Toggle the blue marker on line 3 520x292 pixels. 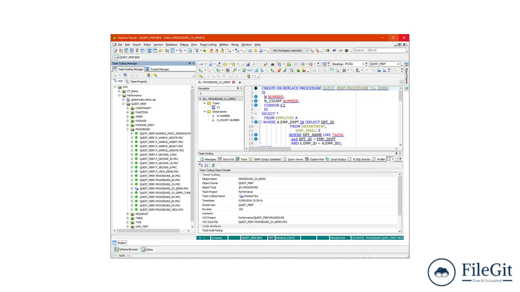pyautogui.click(x=256, y=97)
